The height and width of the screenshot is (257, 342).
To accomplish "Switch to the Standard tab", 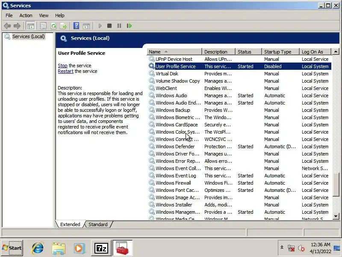I will (98, 224).
